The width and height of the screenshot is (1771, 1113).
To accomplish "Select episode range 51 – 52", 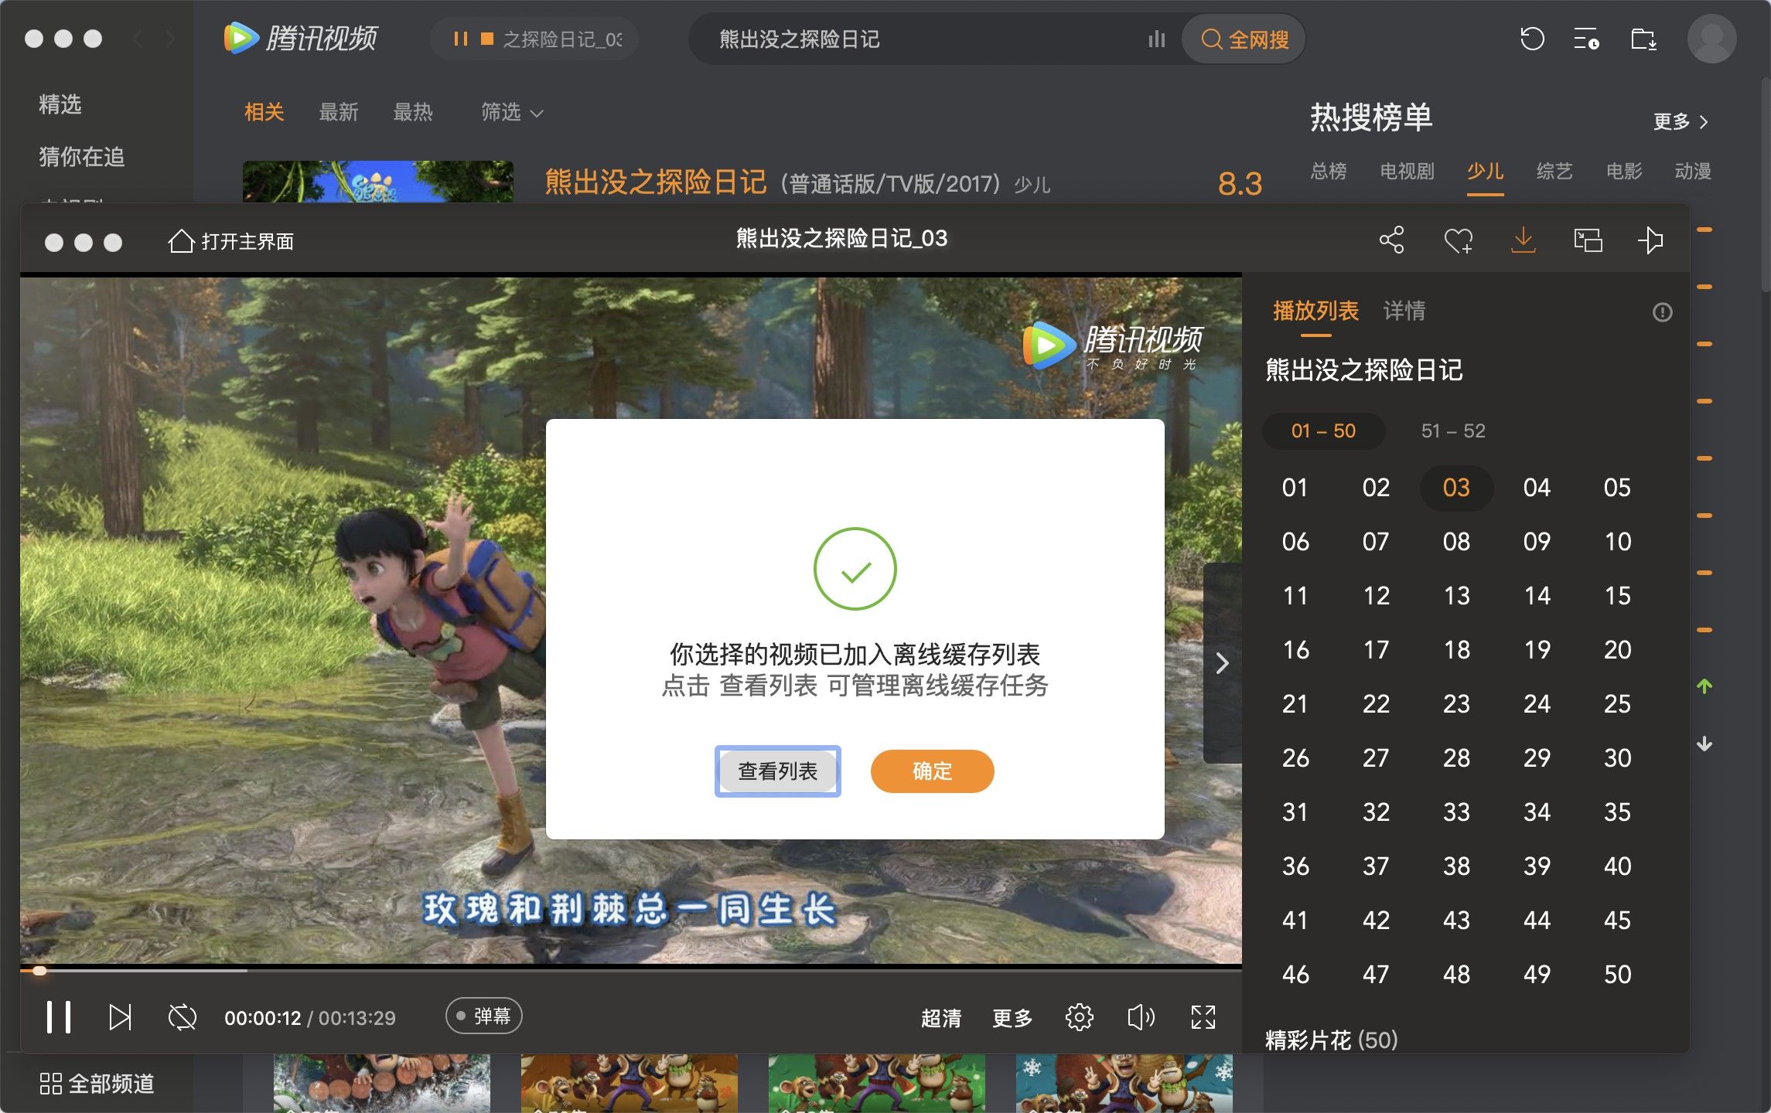I will [x=1453, y=431].
